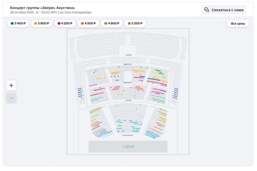Zoom out with the minus button
Screen dimensions: 257x171
11,98
